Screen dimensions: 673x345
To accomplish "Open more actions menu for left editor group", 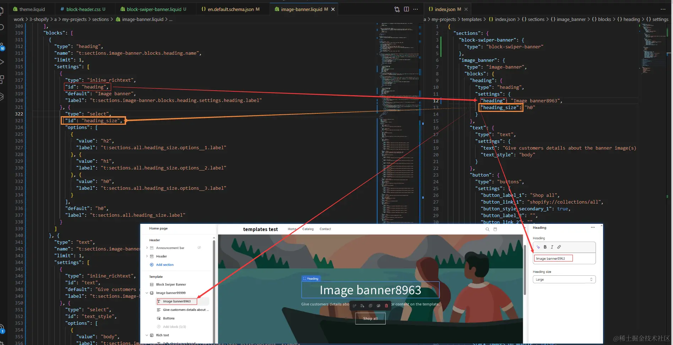I will click(x=416, y=9).
